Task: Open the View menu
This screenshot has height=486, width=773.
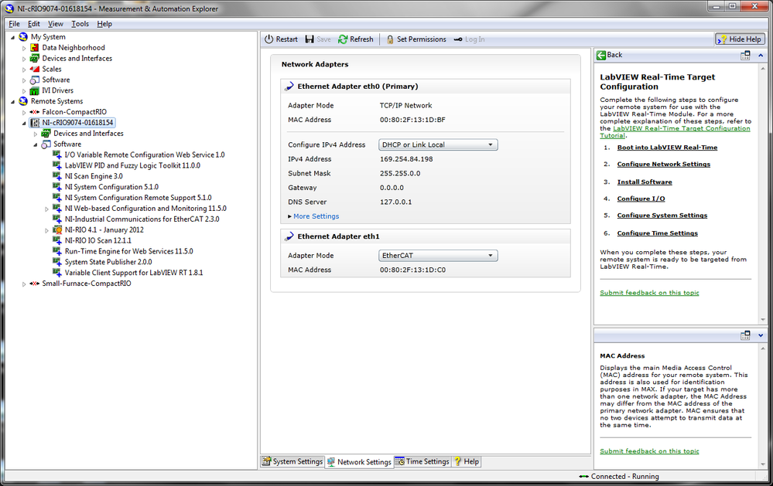Action: click(55, 24)
